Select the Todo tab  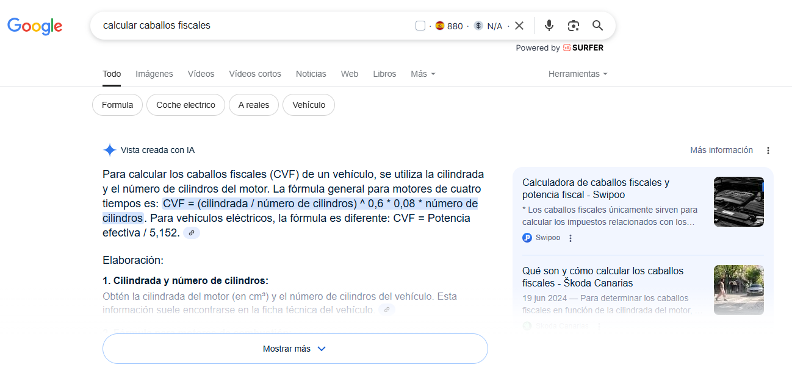coord(112,74)
